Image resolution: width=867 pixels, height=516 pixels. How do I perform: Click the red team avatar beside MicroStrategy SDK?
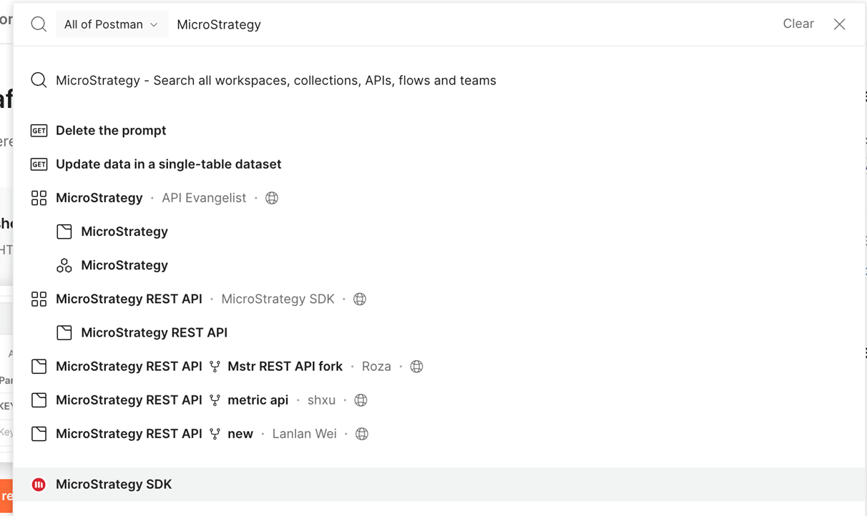pos(39,484)
